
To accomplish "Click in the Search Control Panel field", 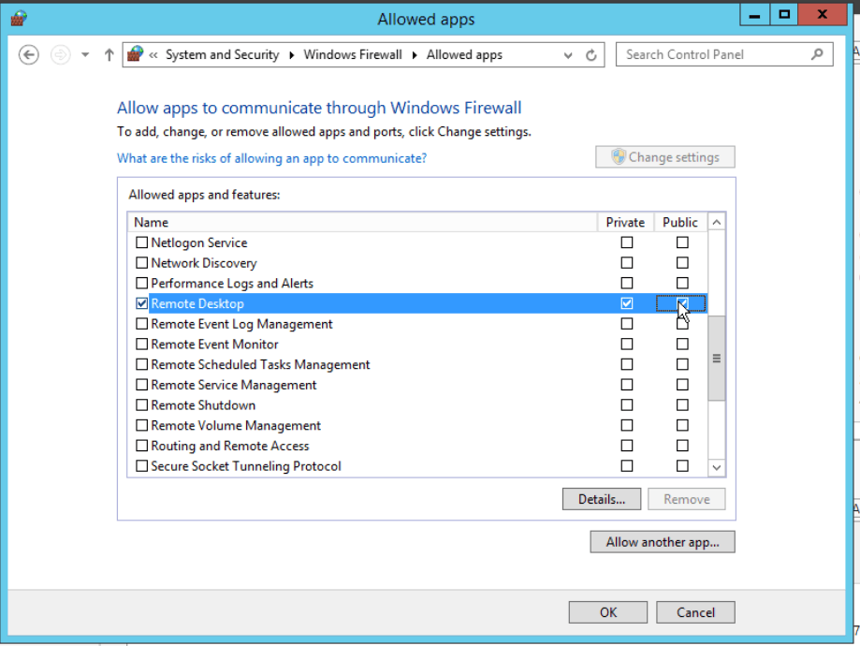I will click(711, 55).
